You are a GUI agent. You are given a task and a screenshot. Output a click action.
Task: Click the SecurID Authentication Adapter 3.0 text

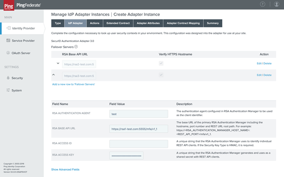coord(73,41)
